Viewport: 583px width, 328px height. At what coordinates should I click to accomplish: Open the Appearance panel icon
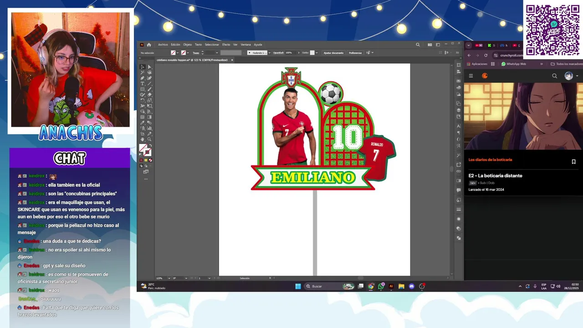[x=459, y=218]
